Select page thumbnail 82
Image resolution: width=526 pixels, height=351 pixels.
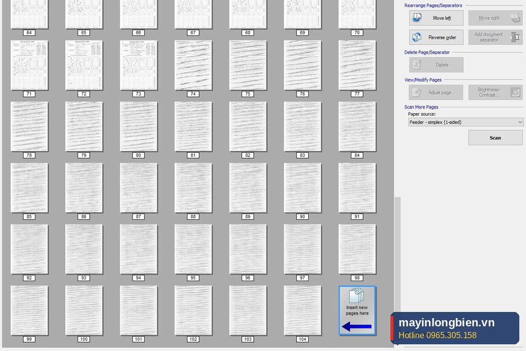pos(248,126)
